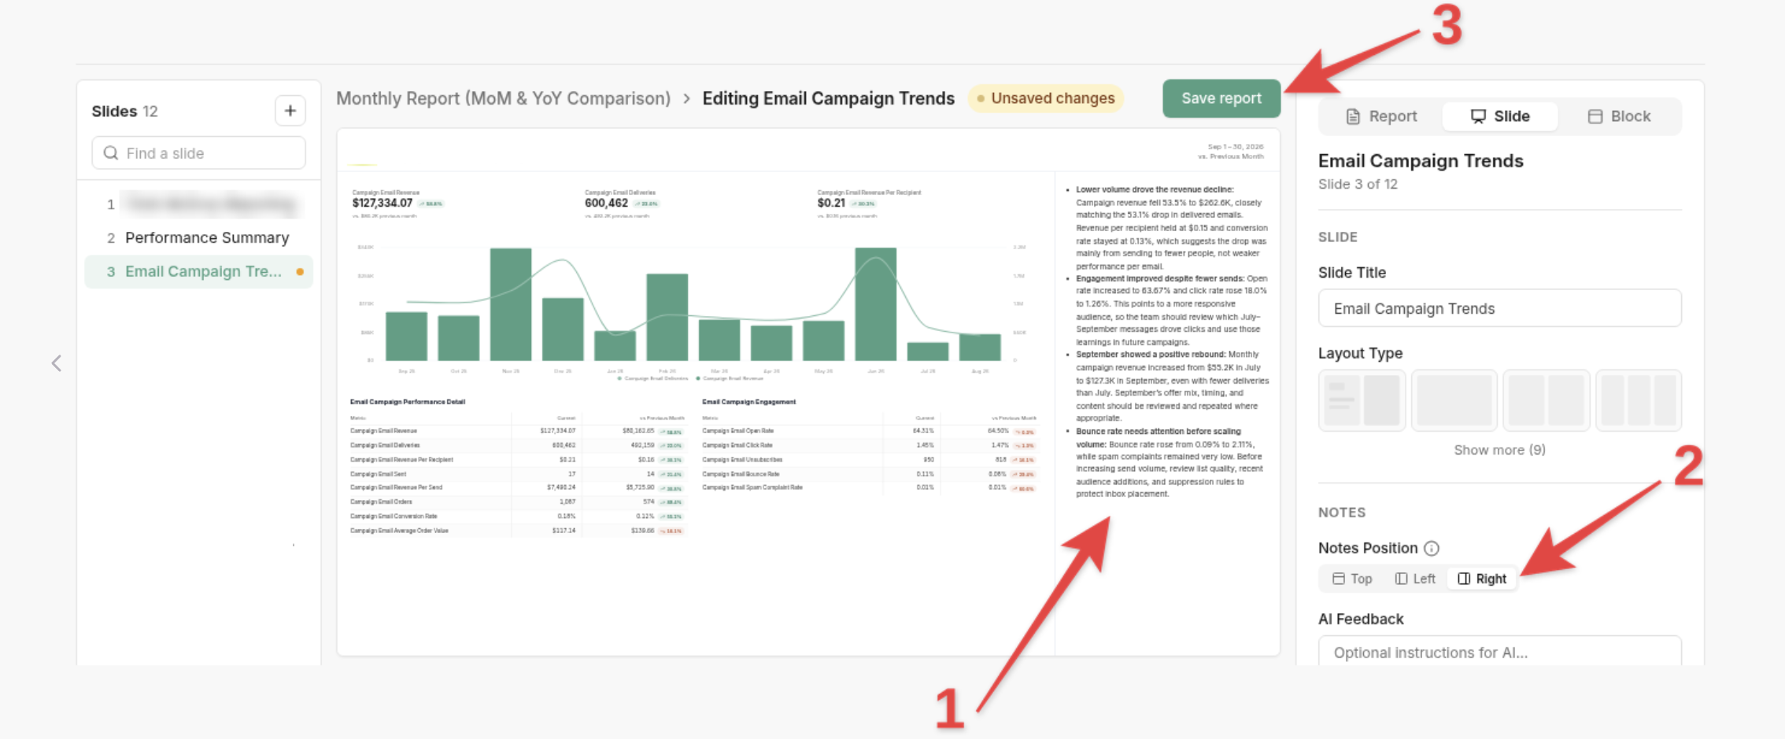This screenshot has width=1785, height=739.
Task: Click 'Slide 3 of 12' text
Action: (x=1358, y=184)
